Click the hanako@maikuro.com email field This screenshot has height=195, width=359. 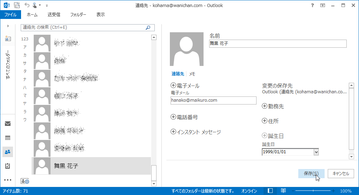pos(213,100)
